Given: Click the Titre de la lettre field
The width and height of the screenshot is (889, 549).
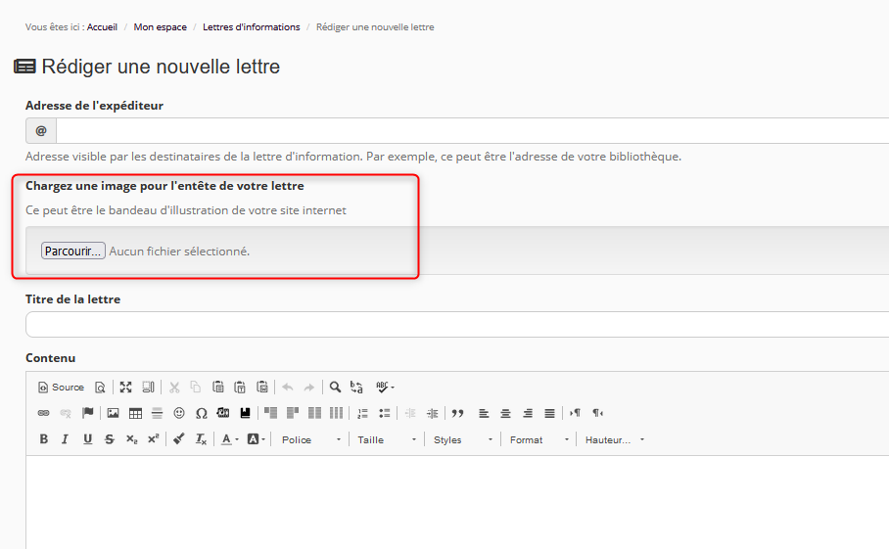Looking at the screenshot, I should point(456,325).
